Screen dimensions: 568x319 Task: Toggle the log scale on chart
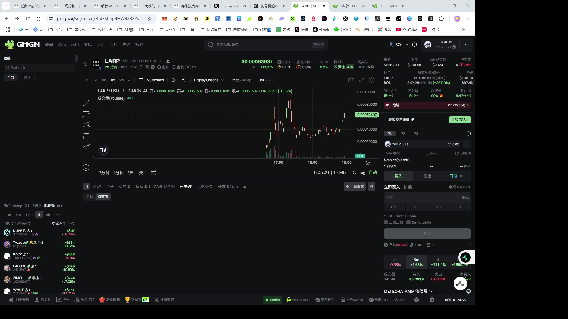362,172
